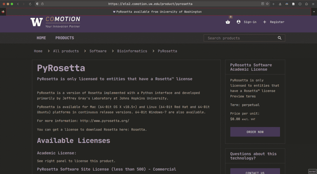317x174 pixels.
Task: Open the shopping cart basket icon
Action: (x=228, y=22)
